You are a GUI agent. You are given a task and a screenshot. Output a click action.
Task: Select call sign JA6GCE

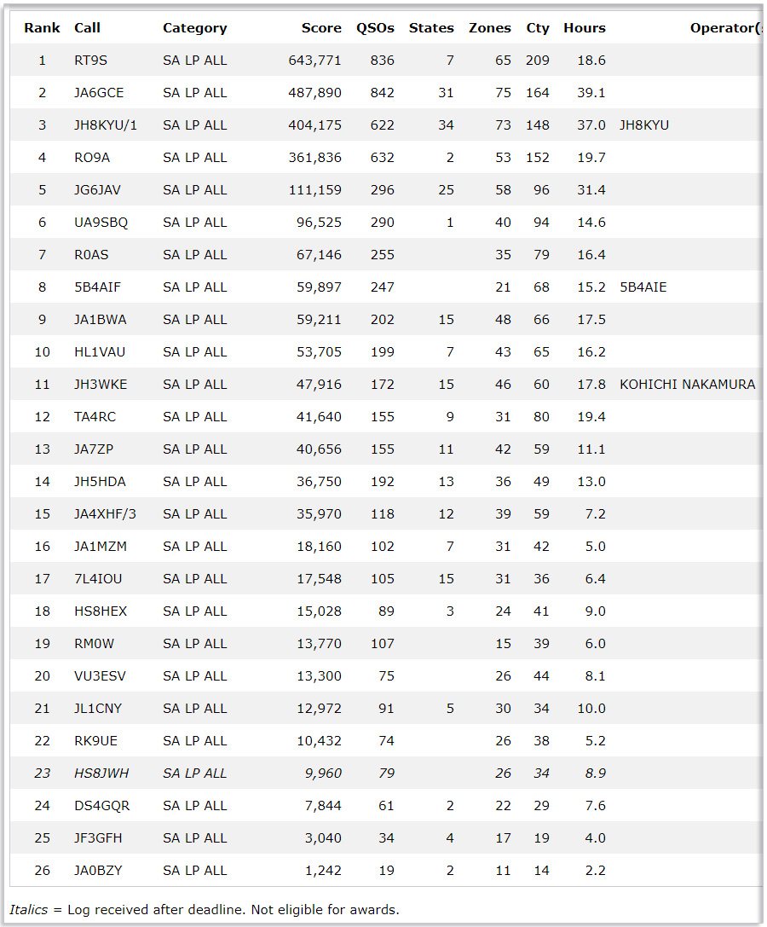pyautogui.click(x=98, y=93)
